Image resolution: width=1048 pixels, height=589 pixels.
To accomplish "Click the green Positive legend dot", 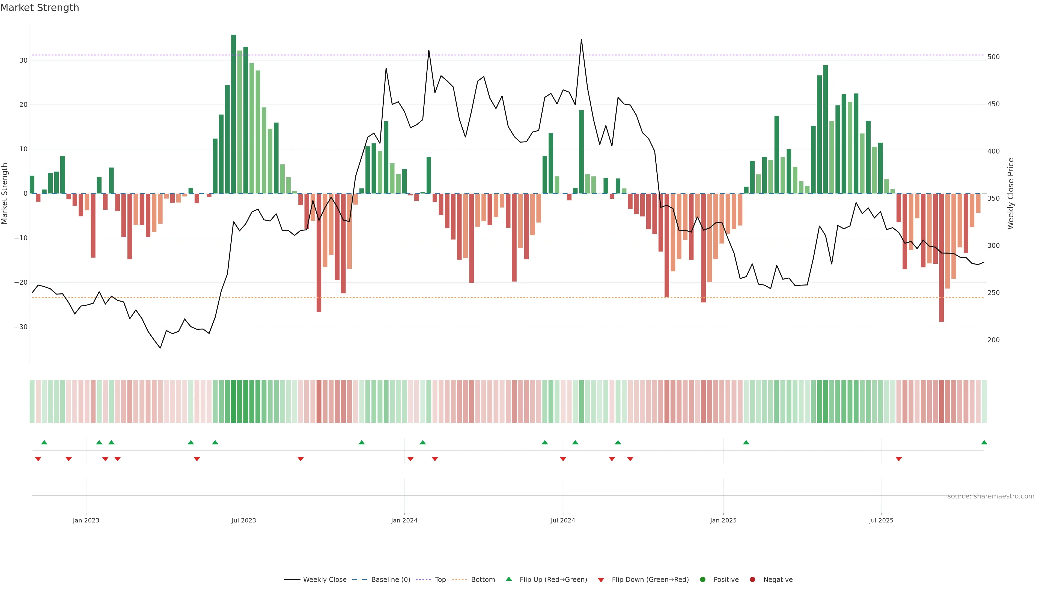I will pyautogui.click(x=702, y=579).
